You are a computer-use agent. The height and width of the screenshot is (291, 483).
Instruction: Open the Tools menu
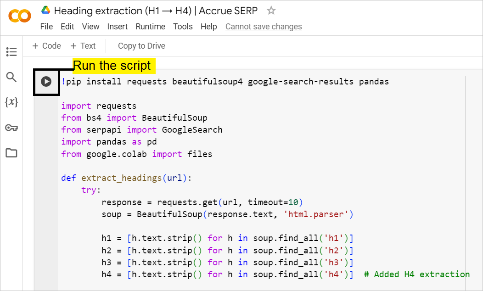183,27
